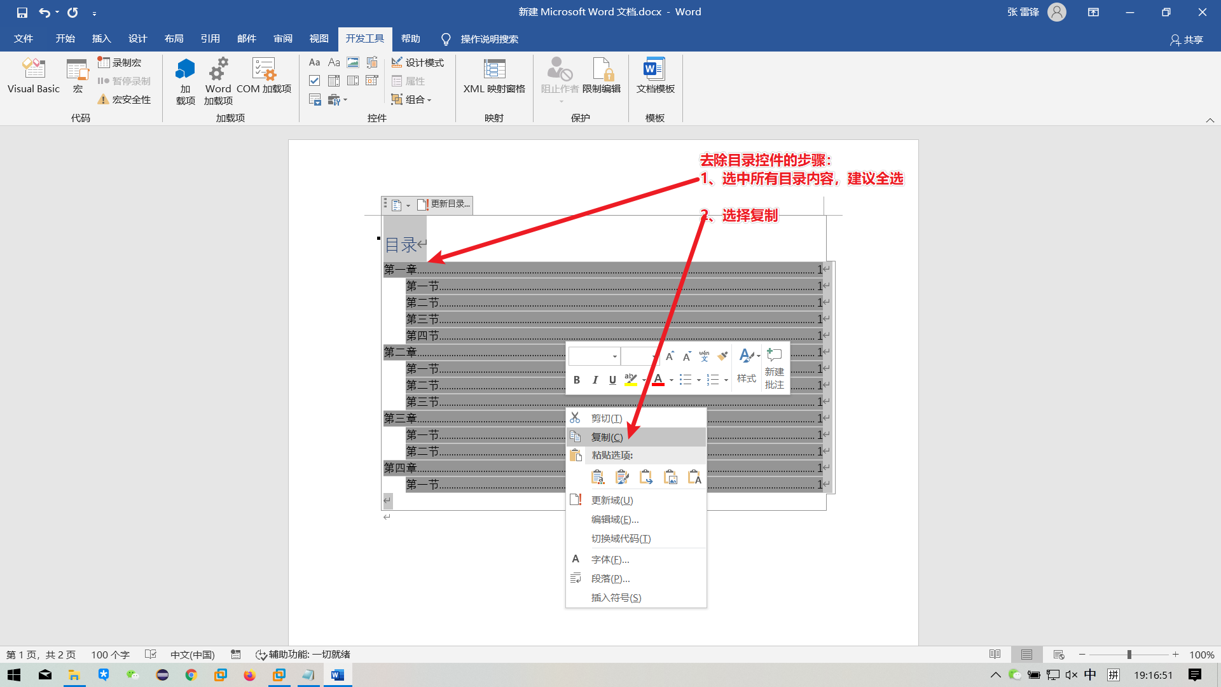The width and height of the screenshot is (1221, 687).
Task: Insert a date picker content control
Action: pos(372,81)
